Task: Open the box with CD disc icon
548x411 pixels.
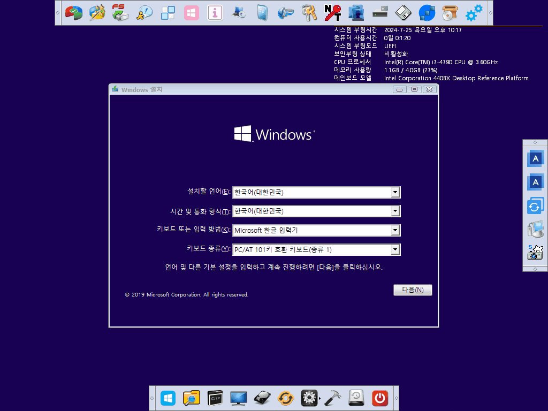Action: coord(451,13)
